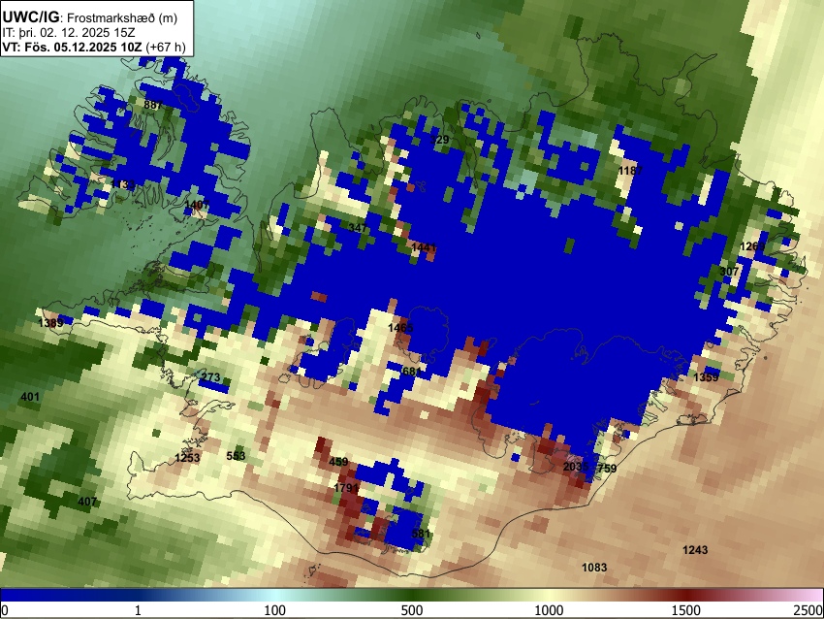The image size is (824, 619).
Task: Click the 1000 tick label on the color scale
Action: [x=549, y=610]
